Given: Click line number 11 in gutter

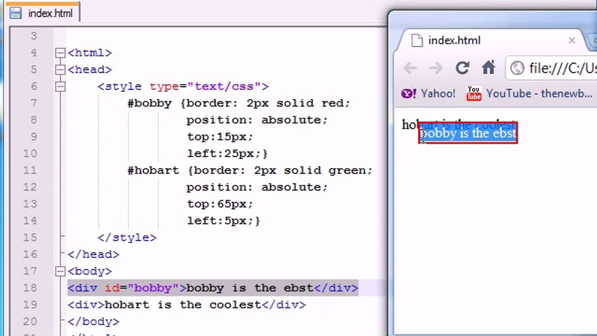Looking at the screenshot, I should pyautogui.click(x=30, y=170).
